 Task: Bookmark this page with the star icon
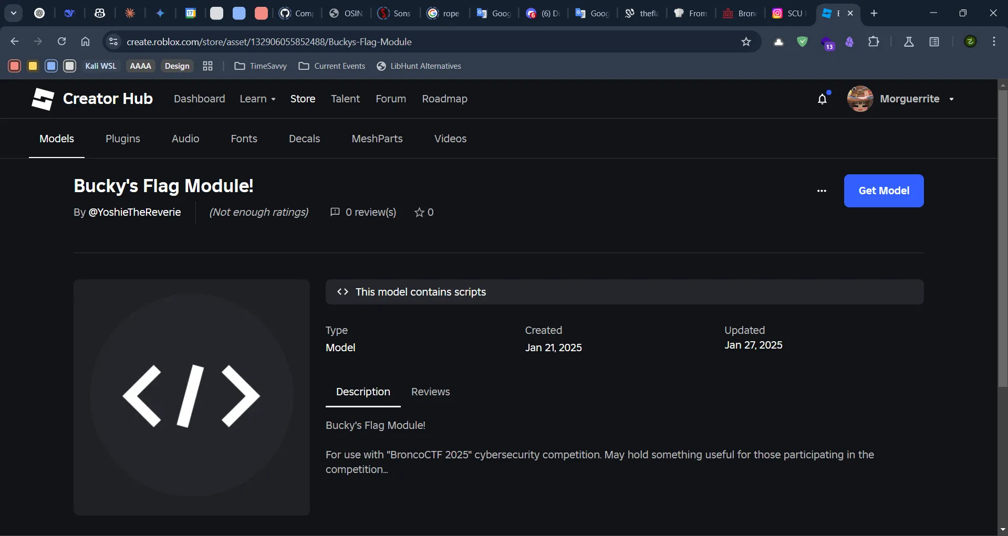pyautogui.click(x=746, y=41)
